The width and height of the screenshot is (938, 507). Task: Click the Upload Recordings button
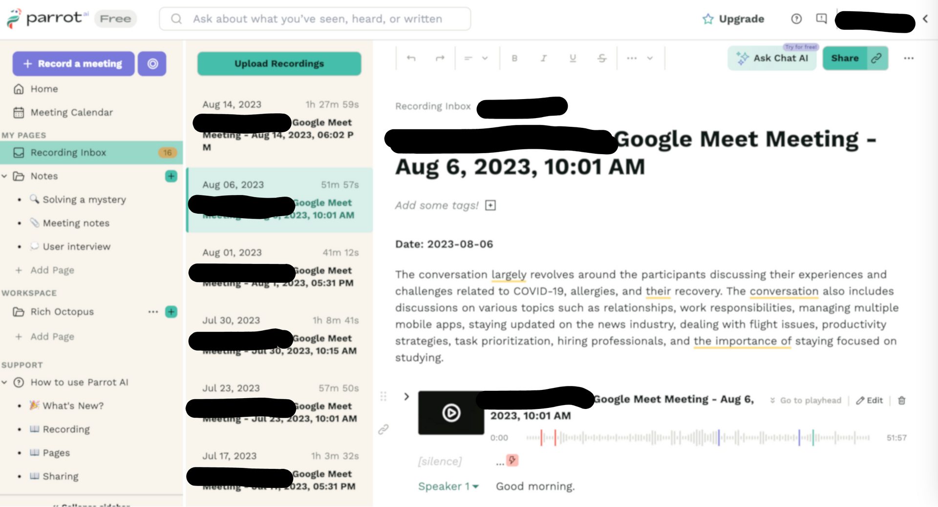pyautogui.click(x=279, y=63)
